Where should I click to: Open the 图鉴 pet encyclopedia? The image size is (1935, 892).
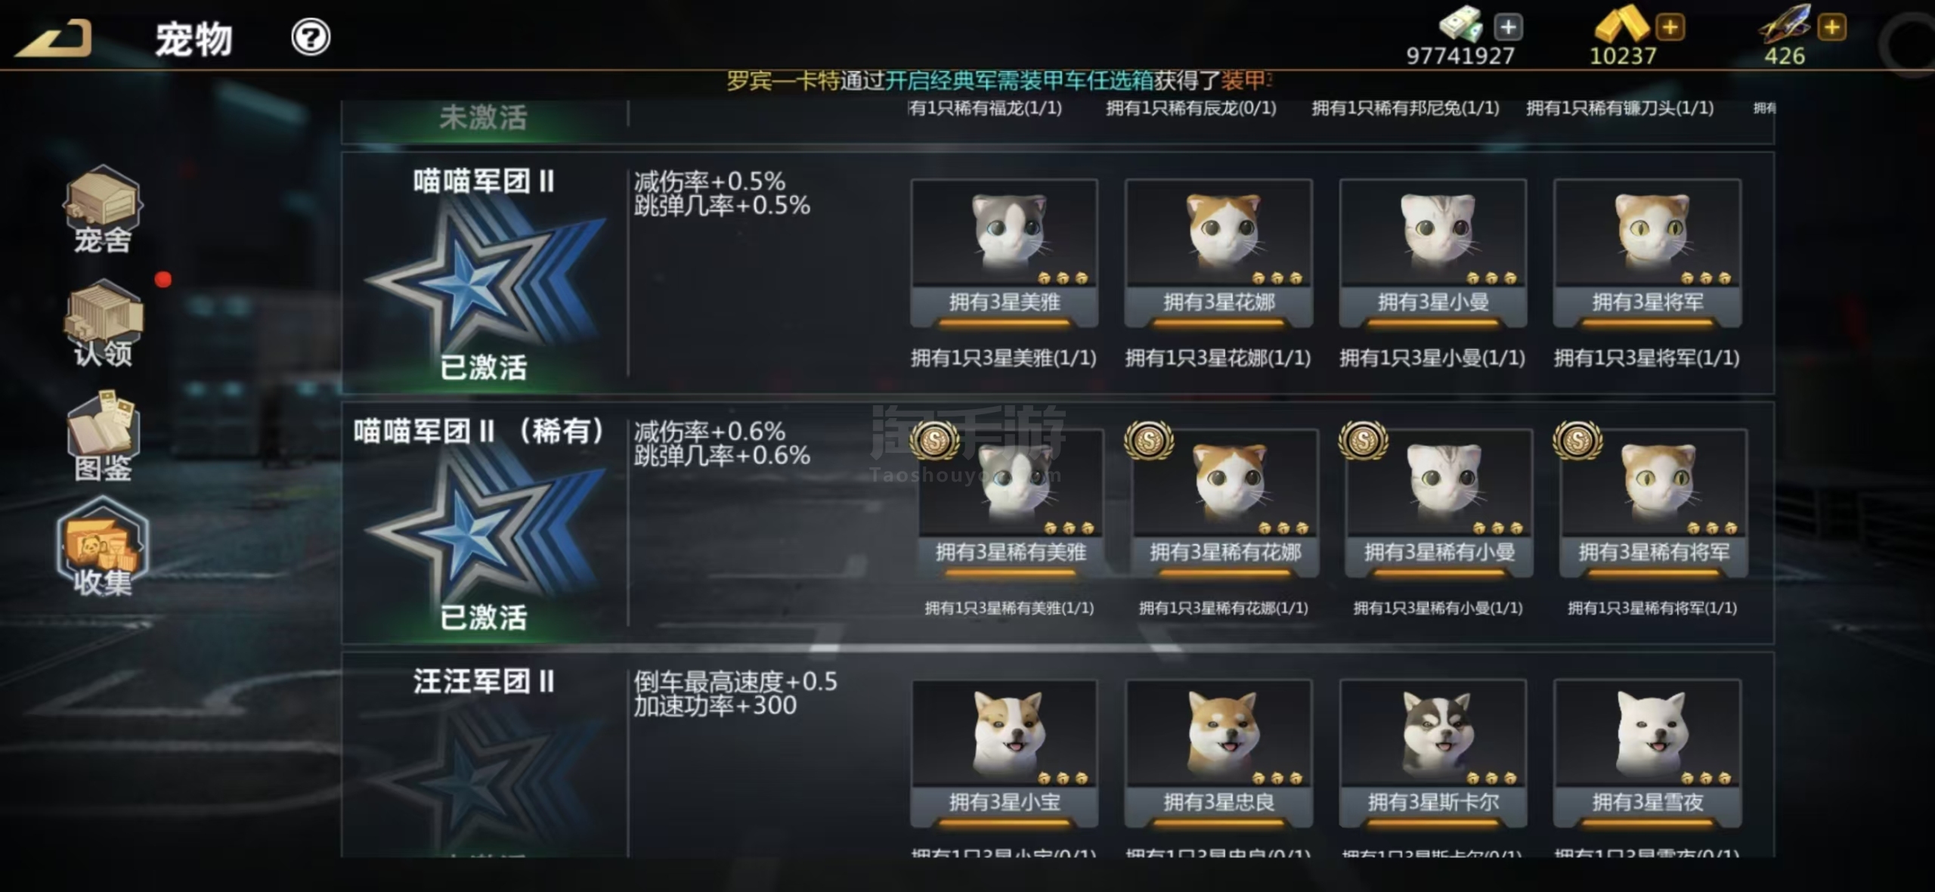tap(103, 436)
